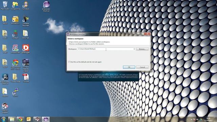The height and width of the screenshot is (122, 217).
Task: Click the taskbar clock and date
Action: tap(208, 119)
